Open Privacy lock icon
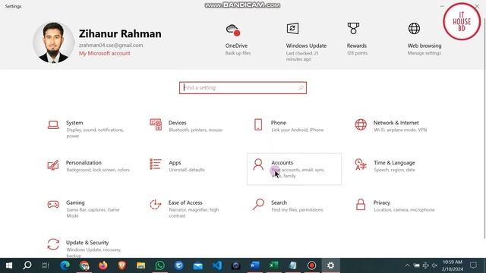 361,205
